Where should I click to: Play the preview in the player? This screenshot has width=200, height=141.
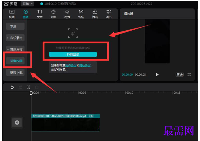click(x=157, y=75)
